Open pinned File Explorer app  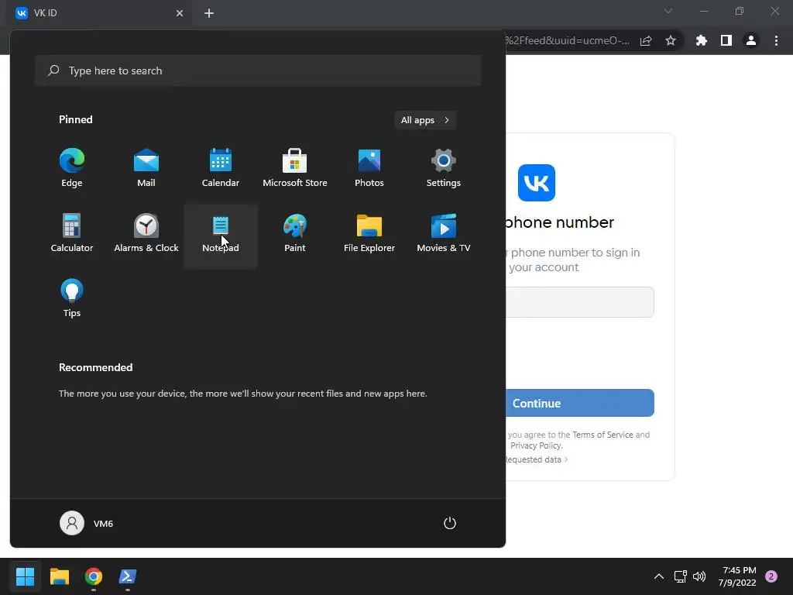[369, 233]
